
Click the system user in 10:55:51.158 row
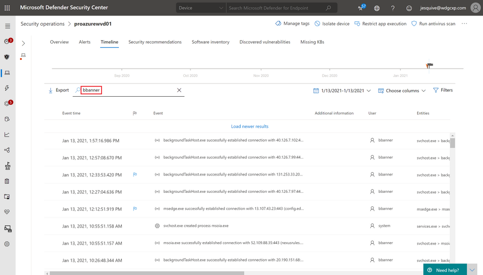384,226
